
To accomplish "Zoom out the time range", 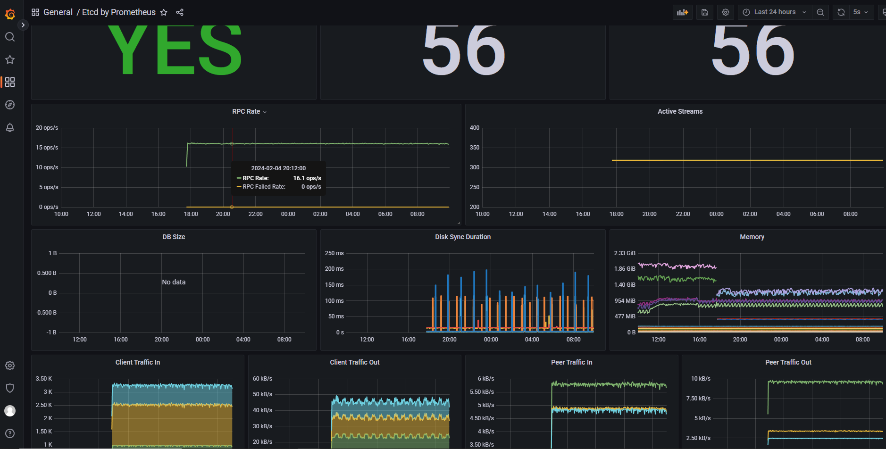I will coord(820,12).
